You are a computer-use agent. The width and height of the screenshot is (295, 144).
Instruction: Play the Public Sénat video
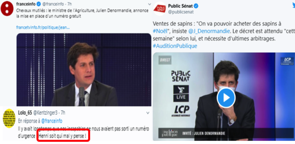(226, 98)
